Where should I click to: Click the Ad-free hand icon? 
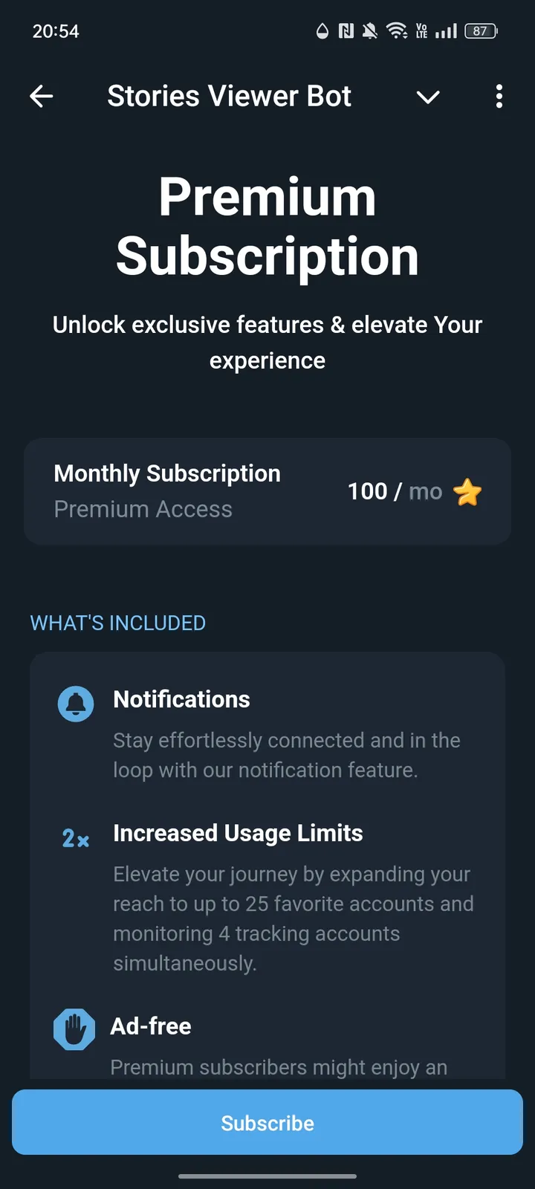[x=74, y=1029]
